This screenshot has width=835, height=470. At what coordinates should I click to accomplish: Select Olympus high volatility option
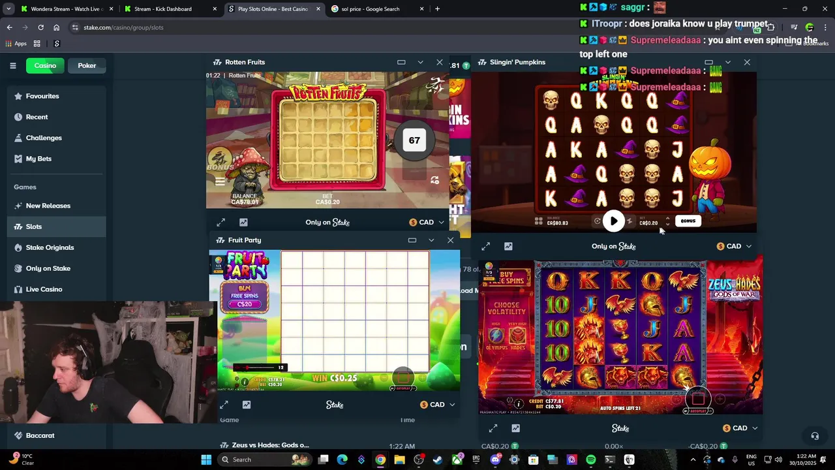[x=496, y=336]
